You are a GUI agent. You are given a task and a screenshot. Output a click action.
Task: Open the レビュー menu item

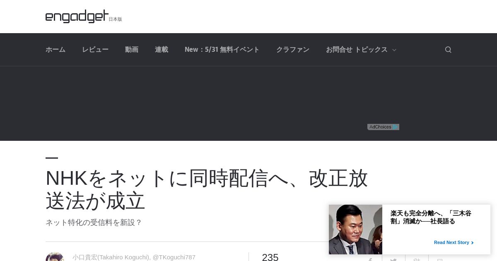[95, 50]
